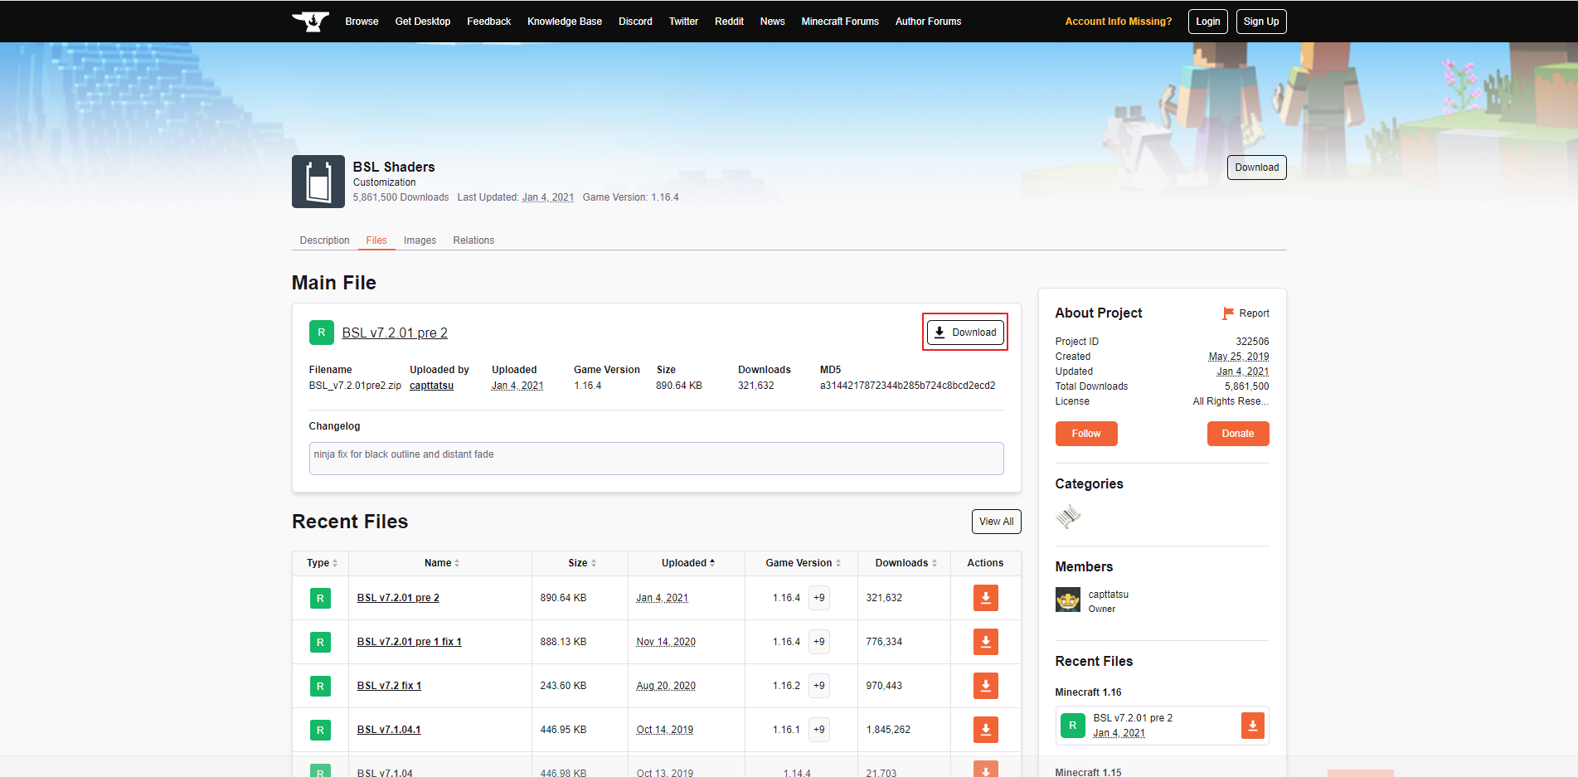Open BSL v7.2.01 pre 2 main file title link
Viewport: 1578px width, 777px height.
pos(395,333)
